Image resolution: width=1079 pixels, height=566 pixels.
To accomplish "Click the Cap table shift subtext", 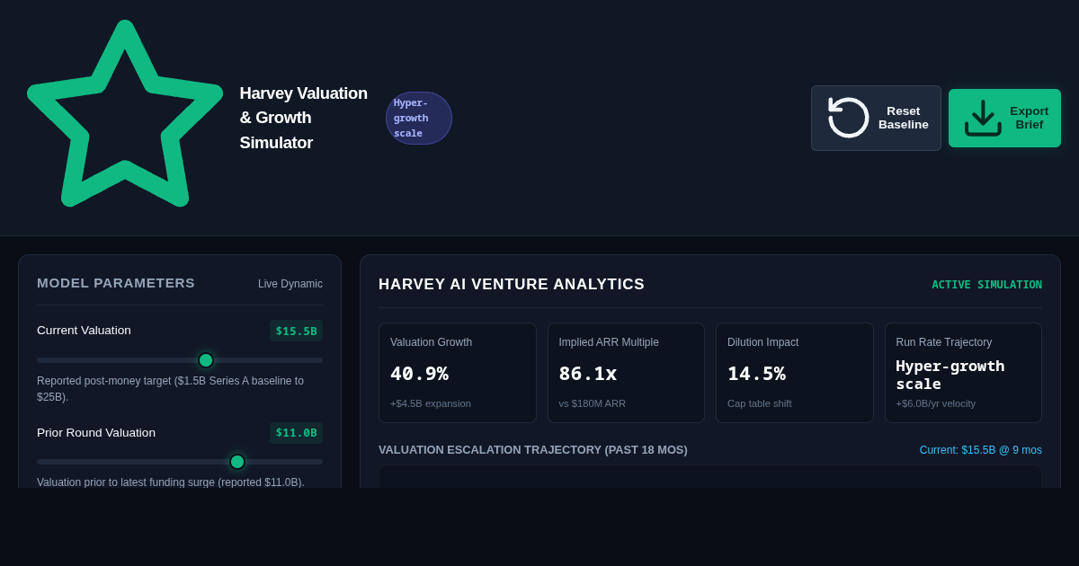I will click(x=760, y=403).
